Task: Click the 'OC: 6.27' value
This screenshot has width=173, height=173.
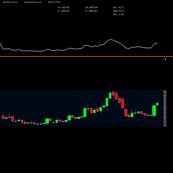Action: (118, 8)
